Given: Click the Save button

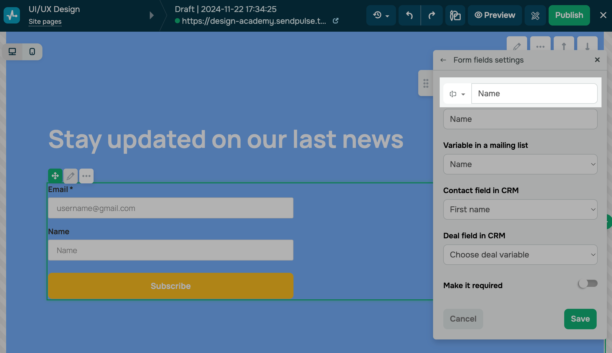Looking at the screenshot, I should 580,319.
